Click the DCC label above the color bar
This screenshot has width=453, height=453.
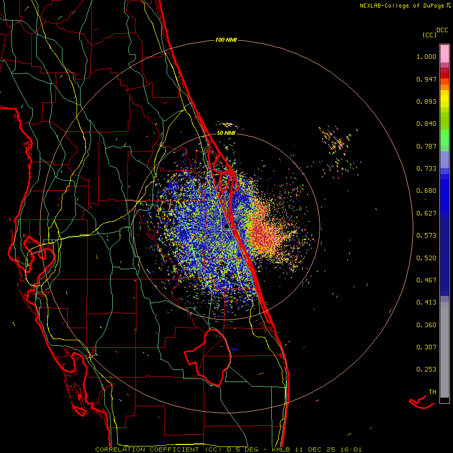point(442,30)
